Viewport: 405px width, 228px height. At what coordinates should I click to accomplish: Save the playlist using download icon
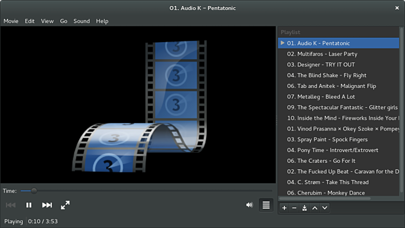pyautogui.click(x=304, y=208)
